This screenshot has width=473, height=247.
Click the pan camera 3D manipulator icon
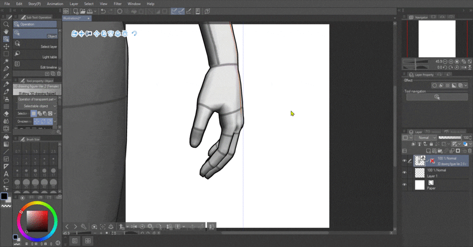pos(81,33)
